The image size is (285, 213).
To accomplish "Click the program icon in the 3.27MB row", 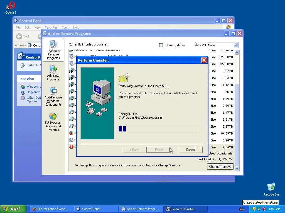I will coord(71,126).
